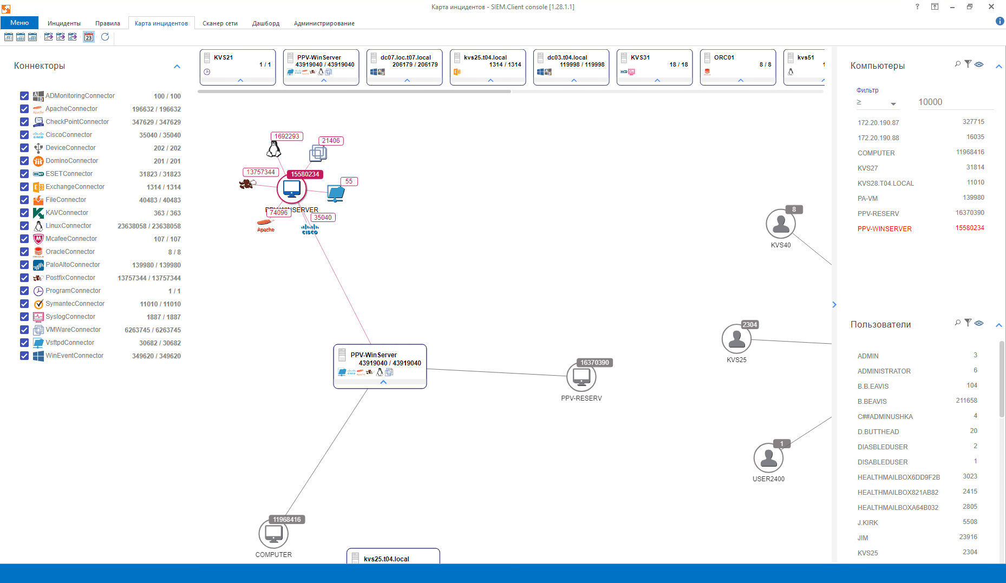
Task: Collapse the PPV-WinServer card on the map
Action: click(x=383, y=382)
